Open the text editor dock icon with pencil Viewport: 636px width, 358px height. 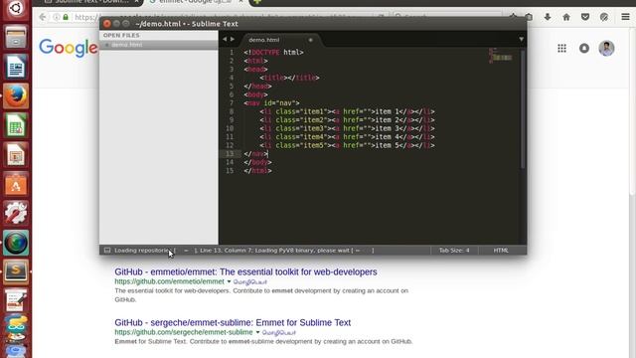click(x=16, y=300)
